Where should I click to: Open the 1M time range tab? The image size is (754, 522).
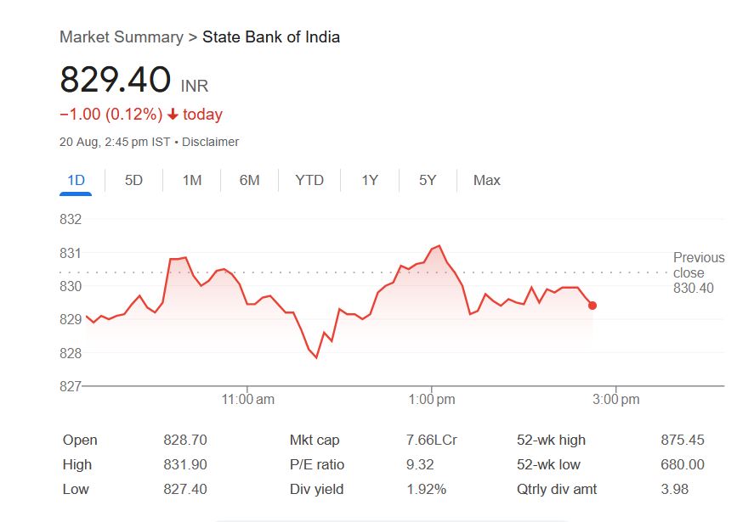(x=192, y=180)
